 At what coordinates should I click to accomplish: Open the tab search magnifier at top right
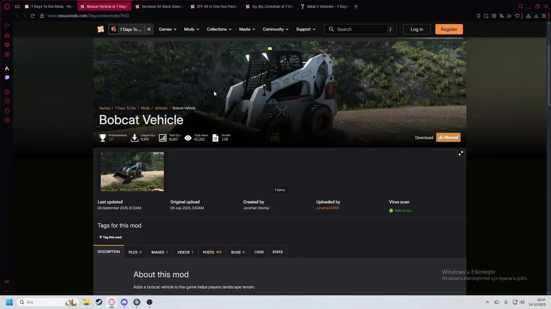520,6
